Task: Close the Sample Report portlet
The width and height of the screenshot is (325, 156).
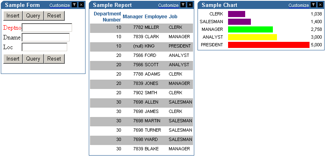Action: [190, 5]
